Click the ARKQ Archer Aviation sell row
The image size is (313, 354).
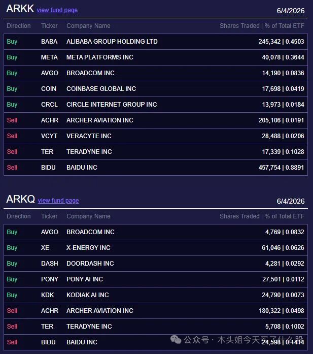point(156,311)
